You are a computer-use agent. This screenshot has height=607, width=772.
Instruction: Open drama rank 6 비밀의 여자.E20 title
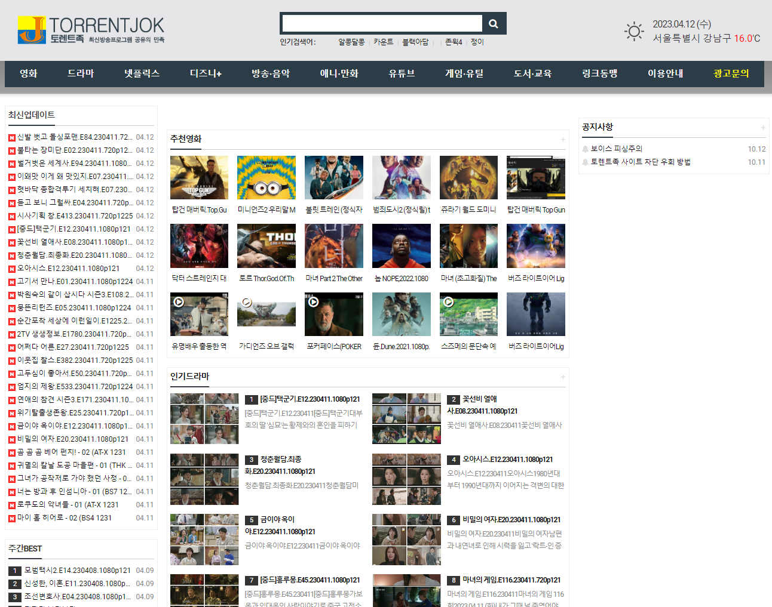pos(511,520)
